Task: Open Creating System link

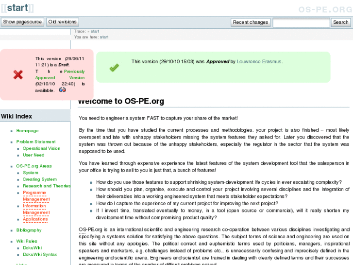Action: [40, 179]
